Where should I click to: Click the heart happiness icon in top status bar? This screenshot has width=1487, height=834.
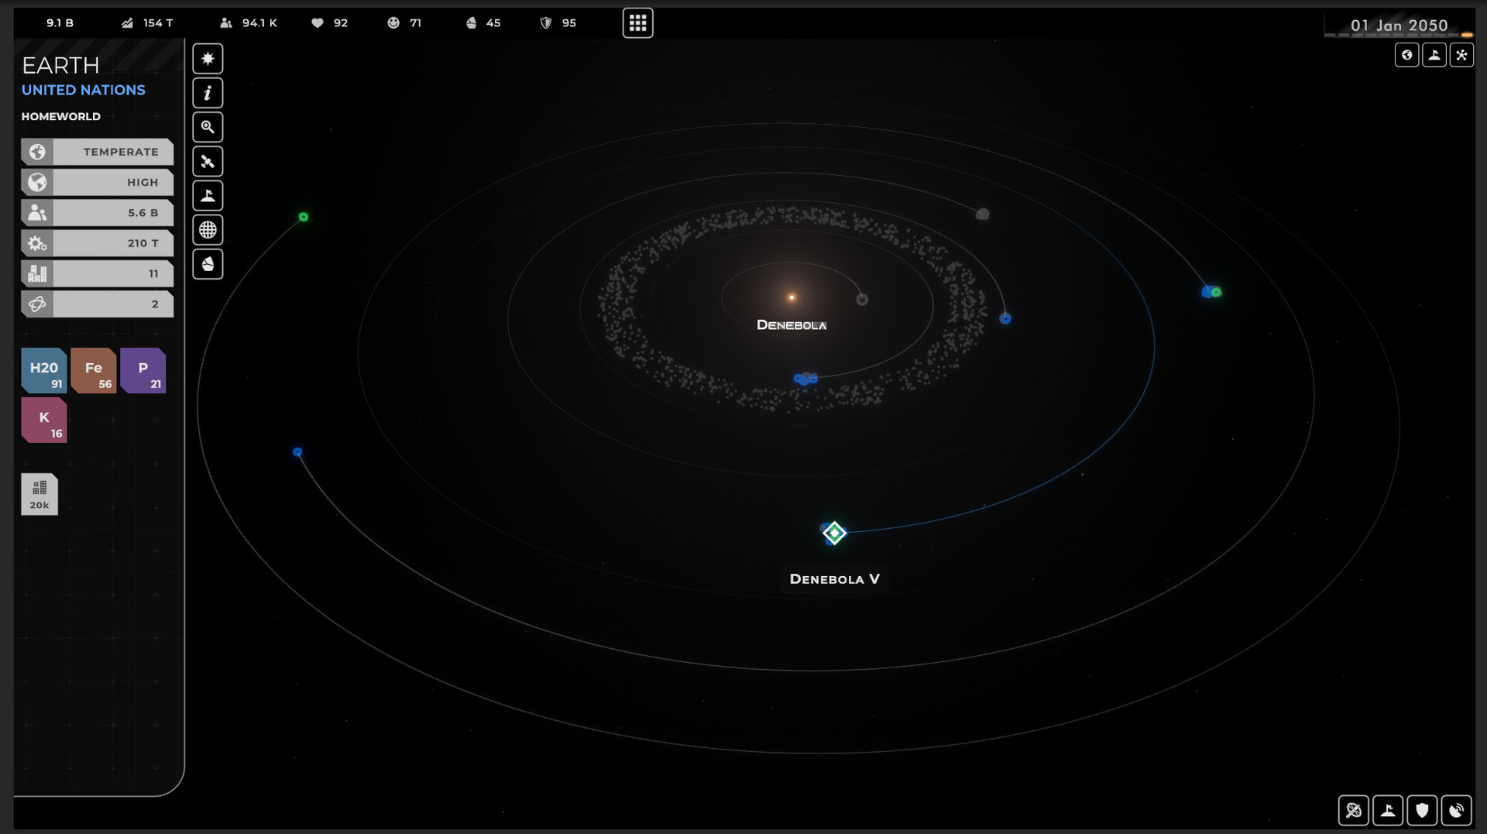(317, 22)
